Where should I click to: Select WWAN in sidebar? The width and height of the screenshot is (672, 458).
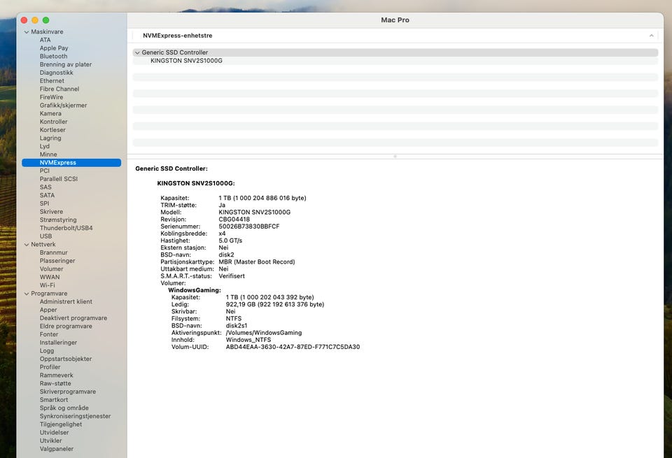coord(50,277)
